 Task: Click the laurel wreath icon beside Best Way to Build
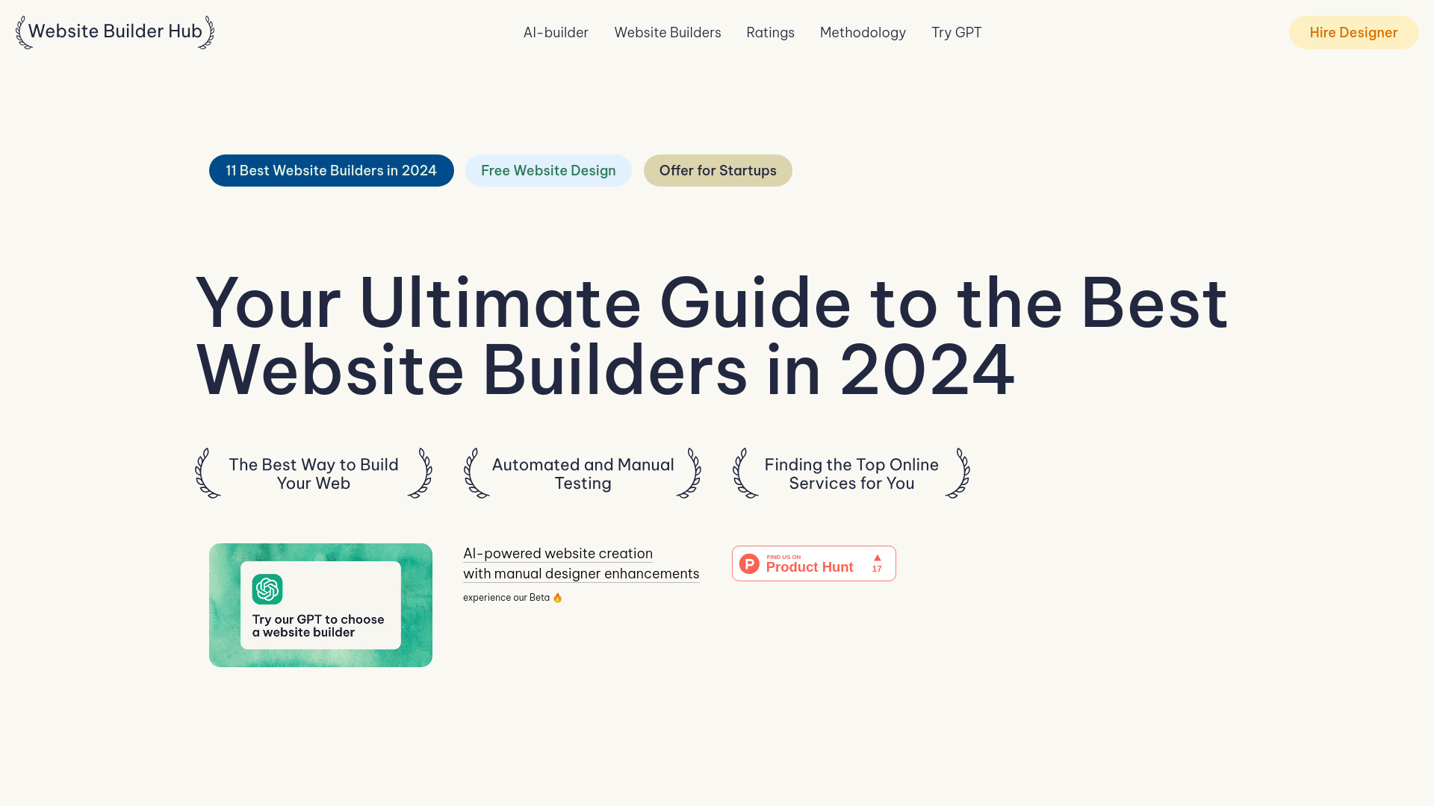204,472
